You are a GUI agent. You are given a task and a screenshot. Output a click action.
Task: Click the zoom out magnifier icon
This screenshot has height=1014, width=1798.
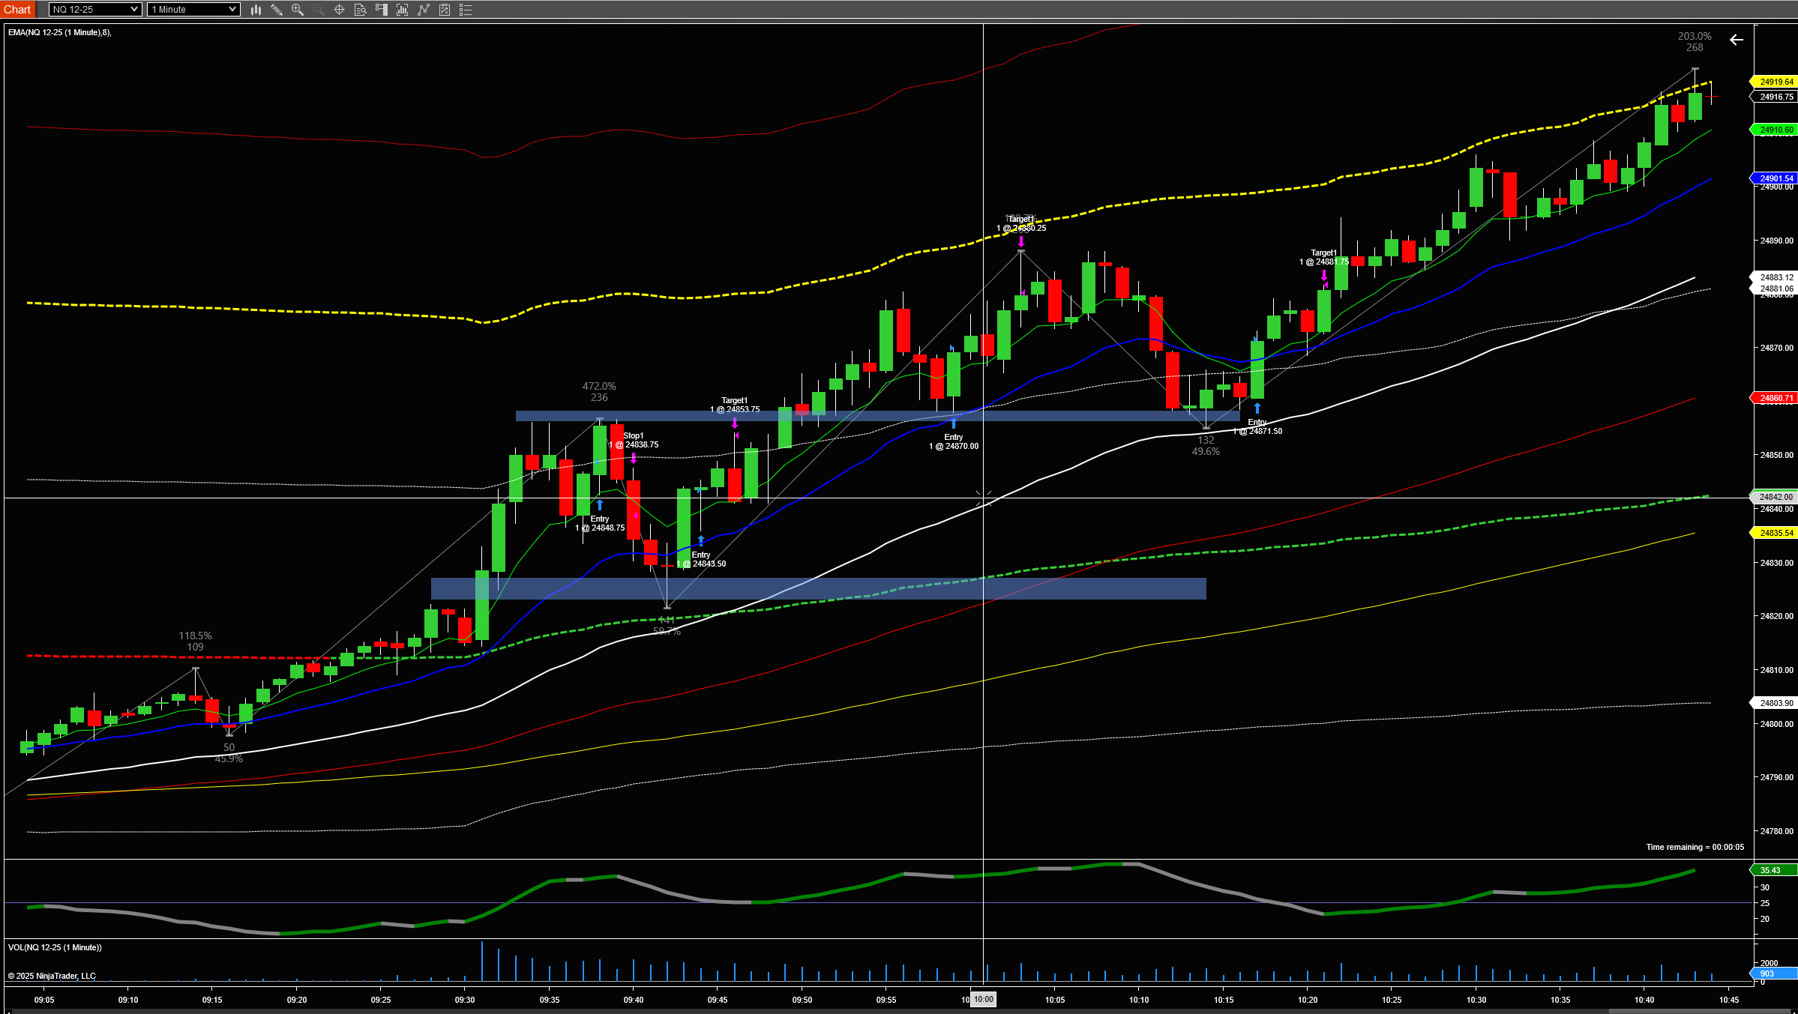coord(318,10)
